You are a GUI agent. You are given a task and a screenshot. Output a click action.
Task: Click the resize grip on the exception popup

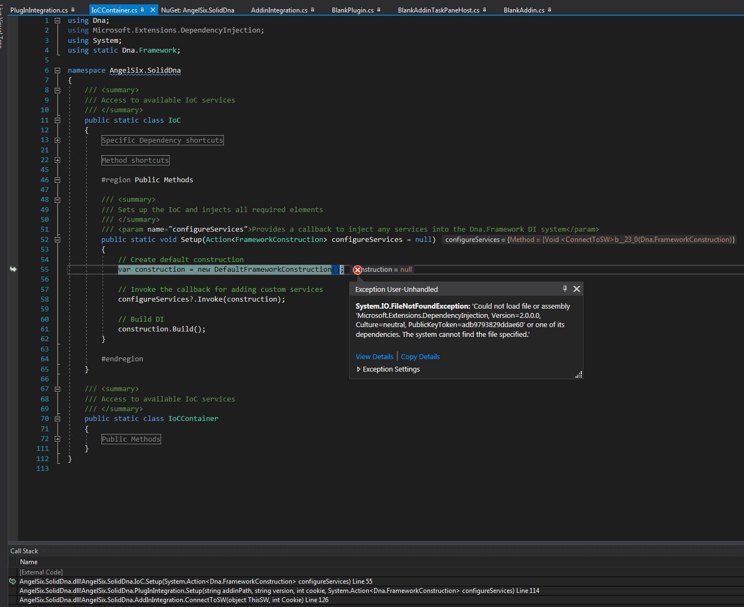coord(578,374)
